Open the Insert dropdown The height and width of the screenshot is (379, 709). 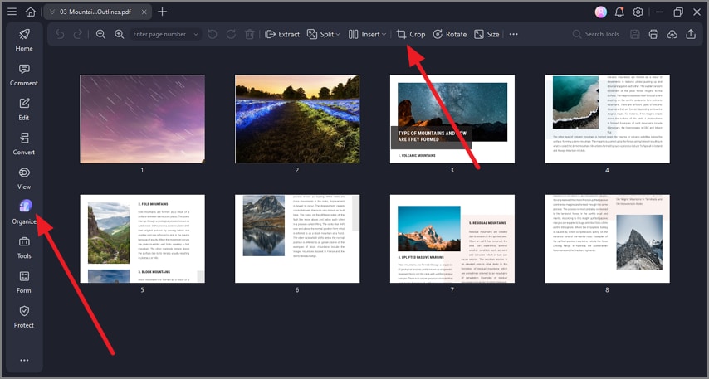point(367,34)
